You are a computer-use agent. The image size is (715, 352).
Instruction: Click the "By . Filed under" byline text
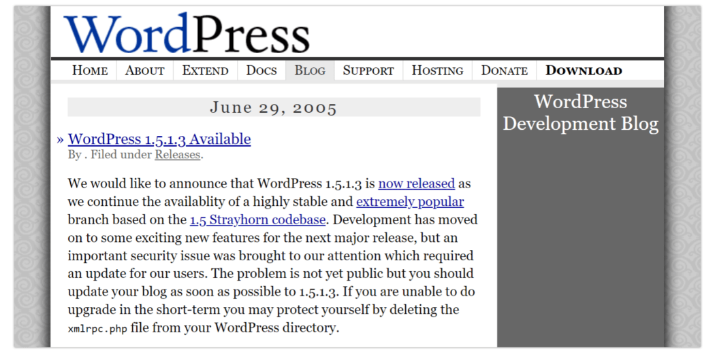[x=110, y=155]
